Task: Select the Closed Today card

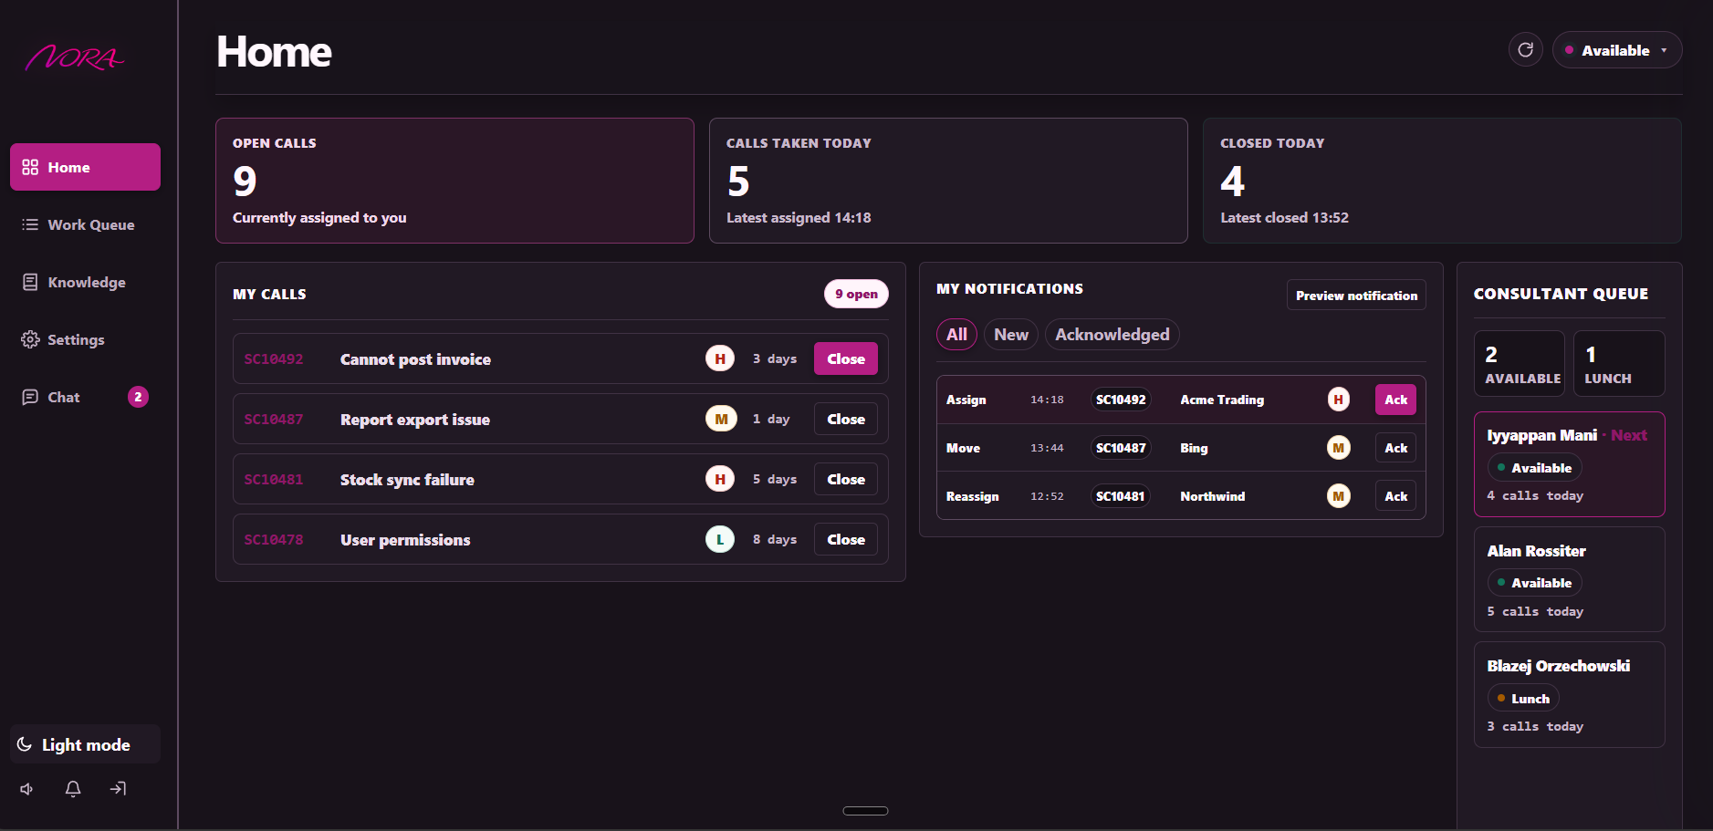Action: coord(1442,181)
